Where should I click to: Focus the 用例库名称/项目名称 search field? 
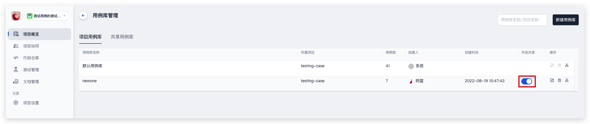(x=522, y=20)
